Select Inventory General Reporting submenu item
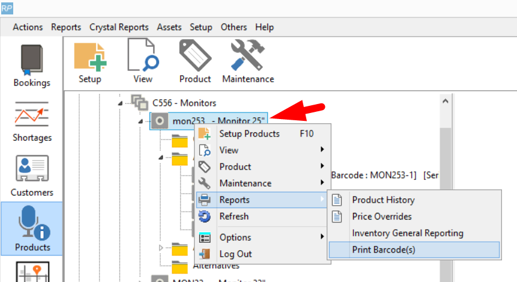 [414, 233]
